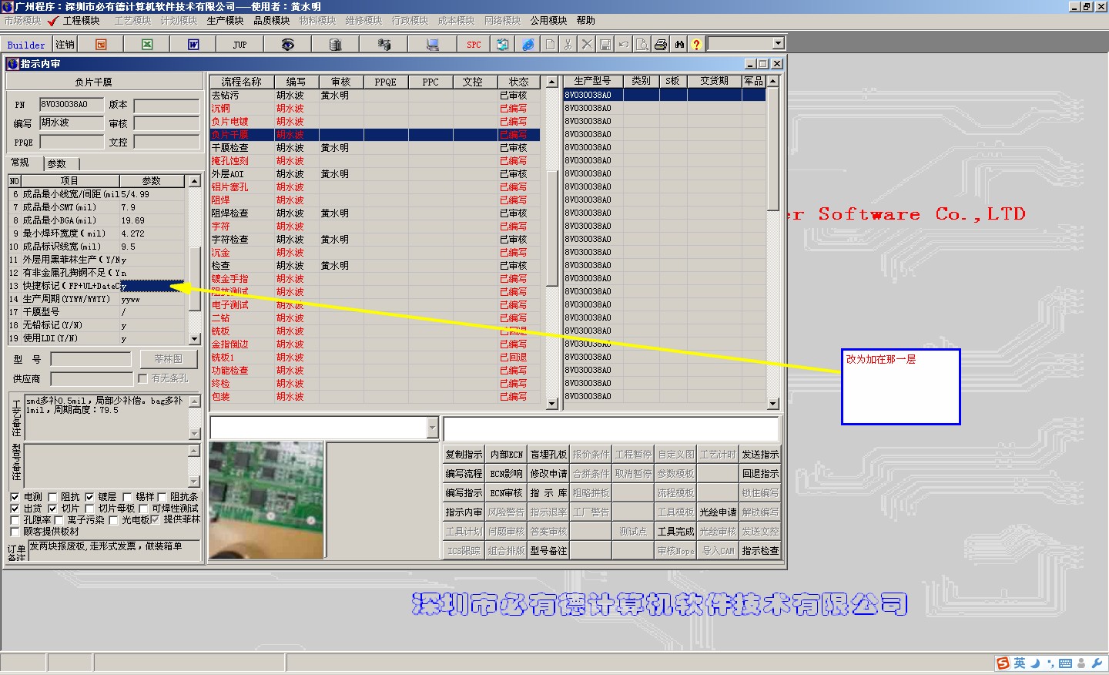Toggle the 阻抗 checkbox
This screenshot has height=675, width=1109.
coord(52,497)
